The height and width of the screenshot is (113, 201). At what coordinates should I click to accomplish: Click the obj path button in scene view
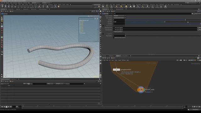7,11
